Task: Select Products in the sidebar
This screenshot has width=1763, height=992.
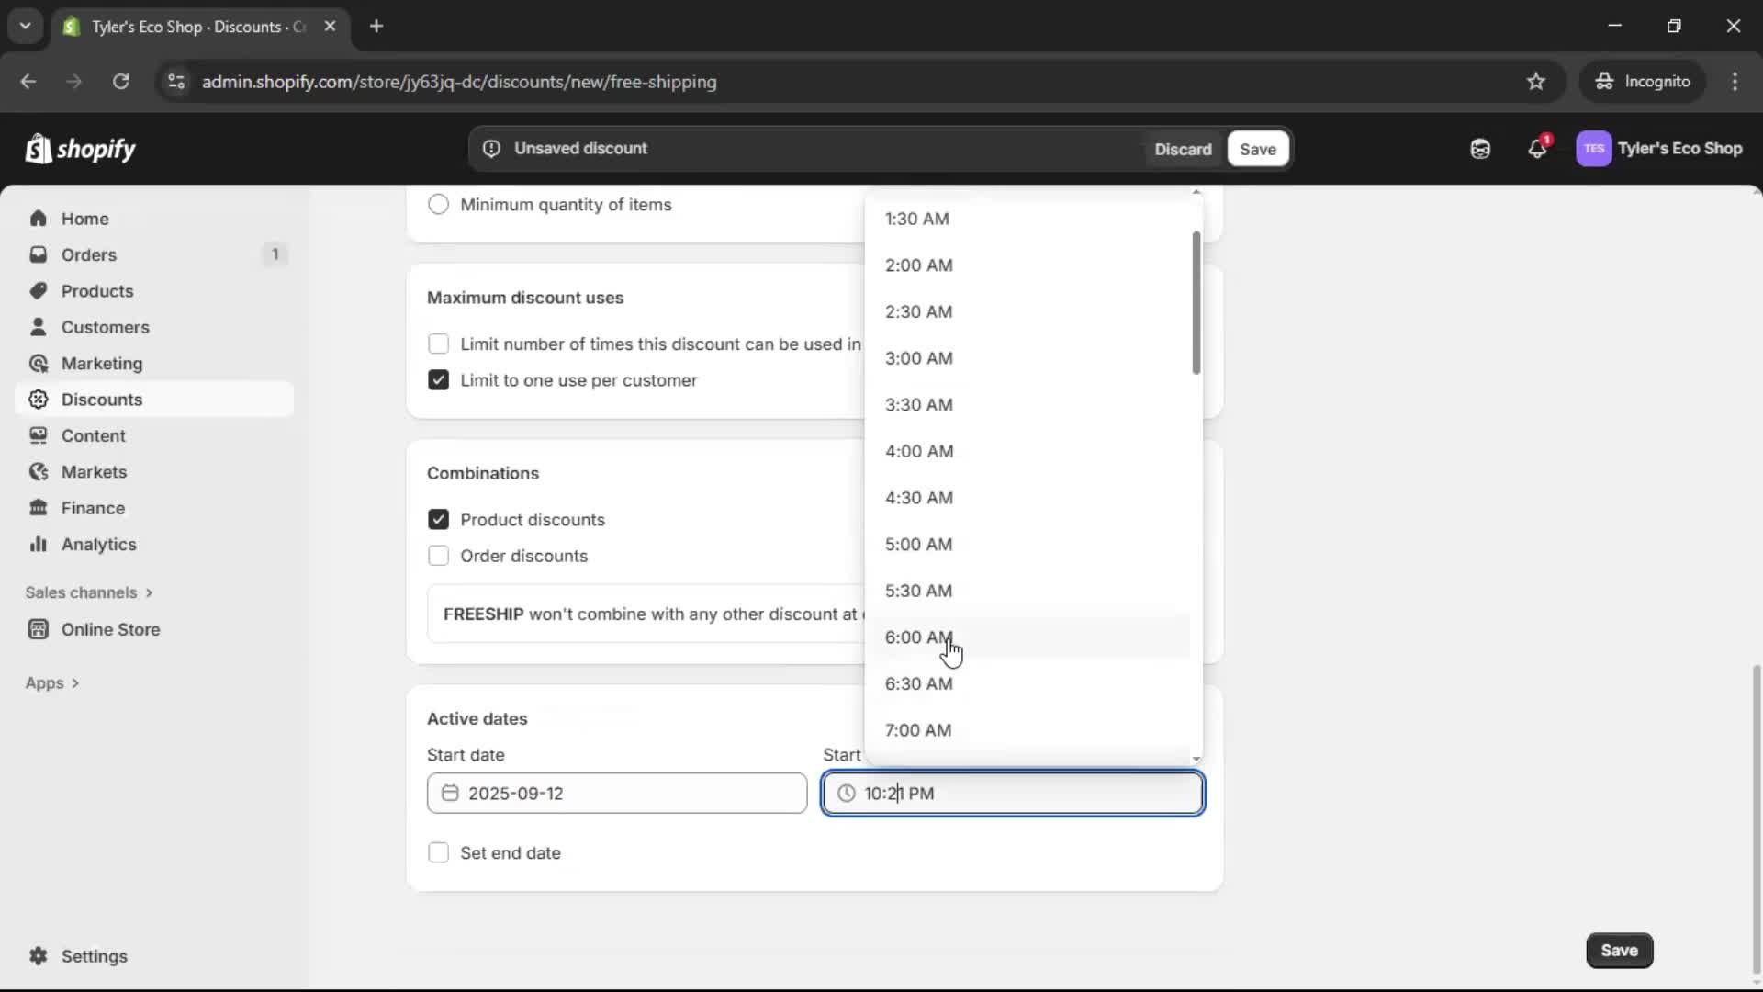Action: (x=97, y=290)
